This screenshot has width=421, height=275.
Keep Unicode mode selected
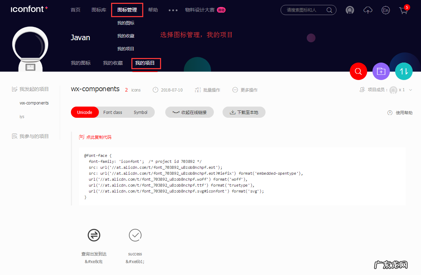point(85,112)
